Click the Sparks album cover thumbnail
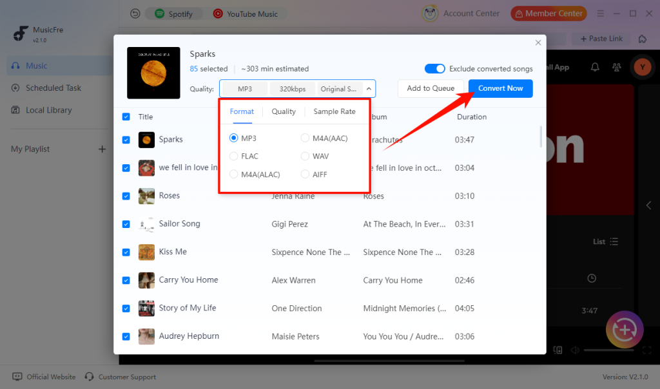Viewport: 660px width, 389px height. click(x=153, y=73)
